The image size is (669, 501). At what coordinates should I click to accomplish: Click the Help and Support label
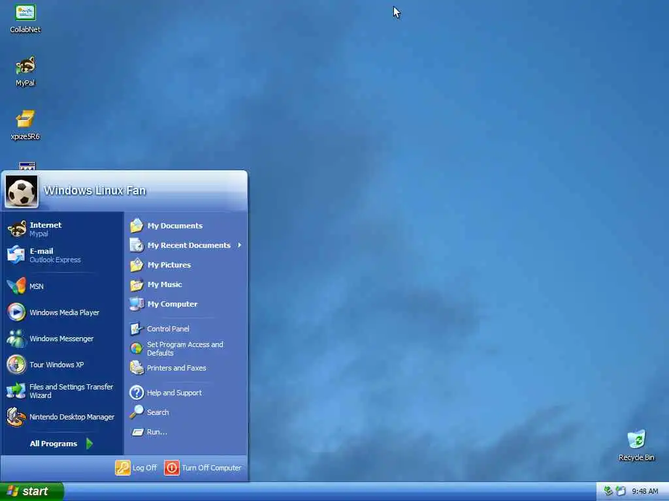tap(174, 393)
